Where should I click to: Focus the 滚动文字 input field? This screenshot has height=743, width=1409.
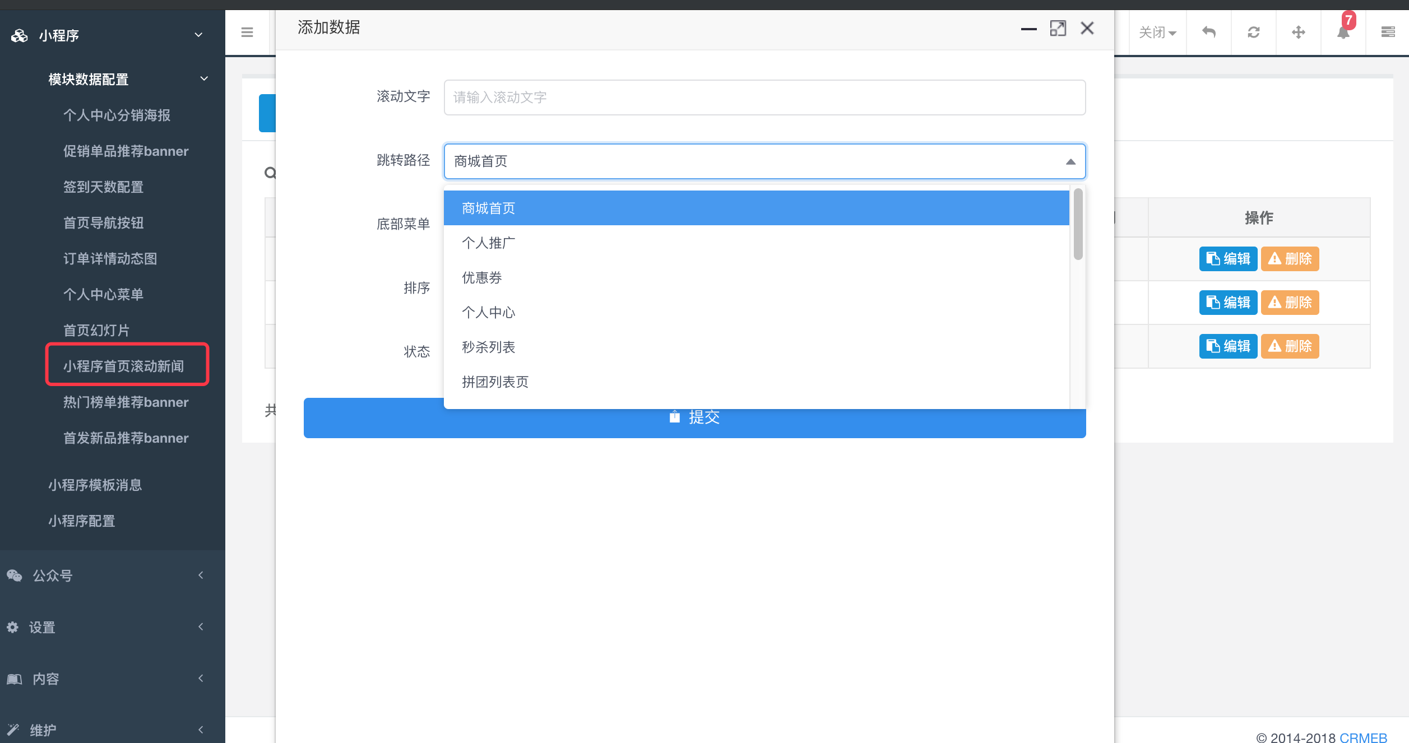point(764,97)
